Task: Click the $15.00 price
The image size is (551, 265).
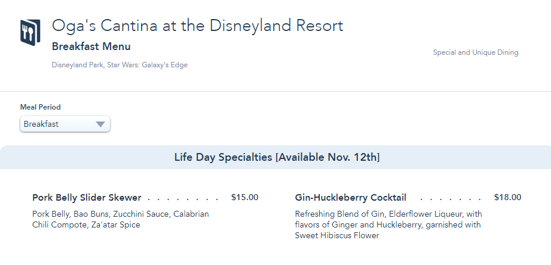Action: pyautogui.click(x=244, y=197)
